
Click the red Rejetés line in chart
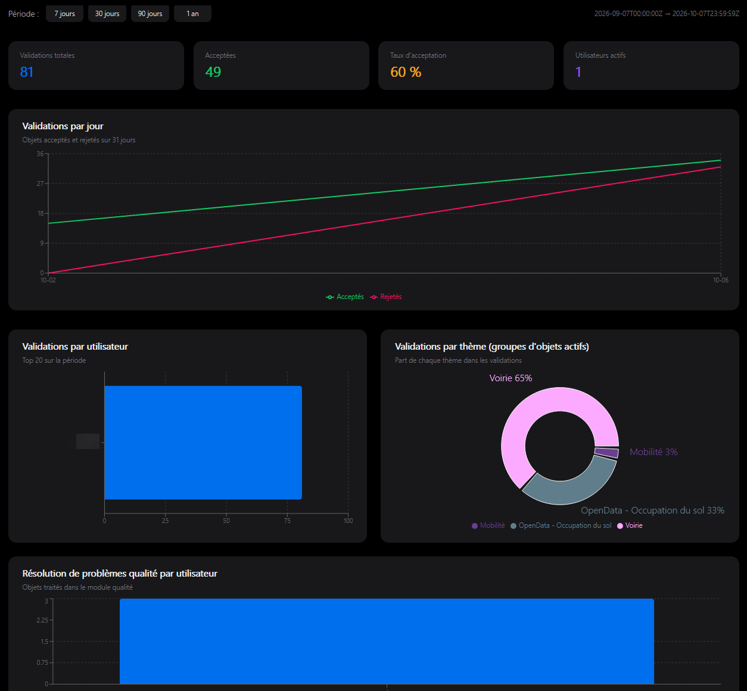[384, 220]
